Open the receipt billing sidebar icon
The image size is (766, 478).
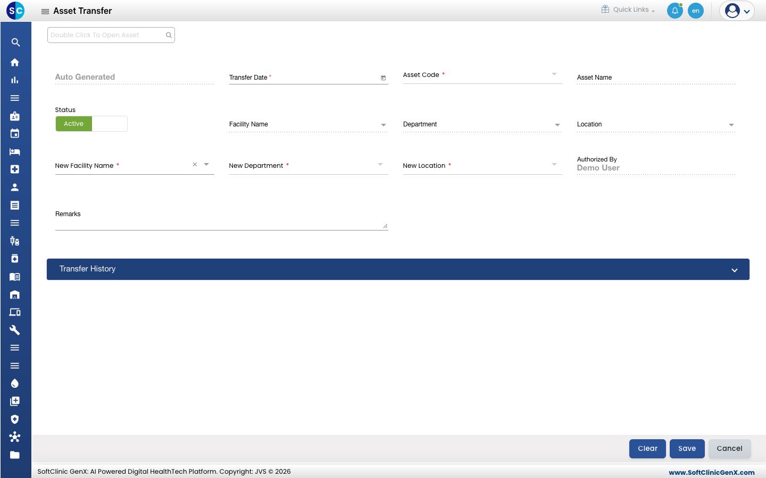[15, 205]
